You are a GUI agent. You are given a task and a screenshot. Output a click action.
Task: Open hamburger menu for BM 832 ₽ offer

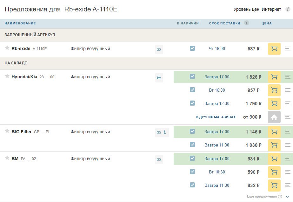coord(288,186)
